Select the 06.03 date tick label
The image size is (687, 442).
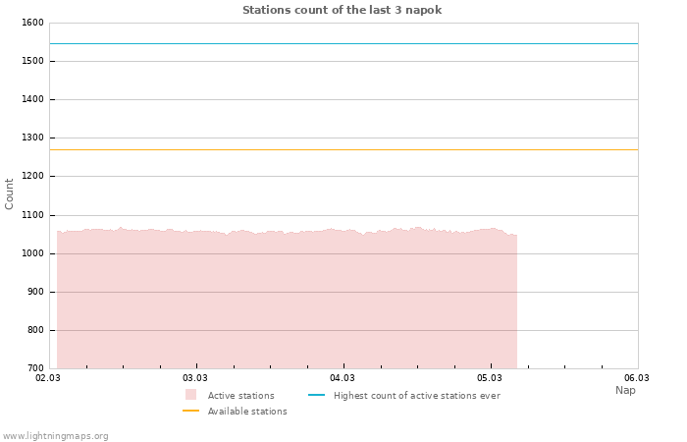(637, 377)
